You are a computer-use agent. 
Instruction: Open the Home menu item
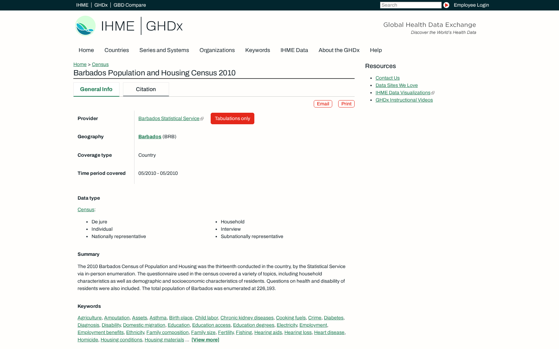[86, 50]
